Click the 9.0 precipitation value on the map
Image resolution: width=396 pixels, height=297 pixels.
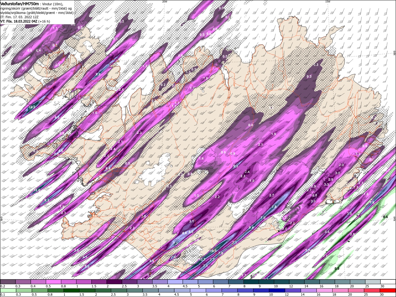click(x=98, y=74)
